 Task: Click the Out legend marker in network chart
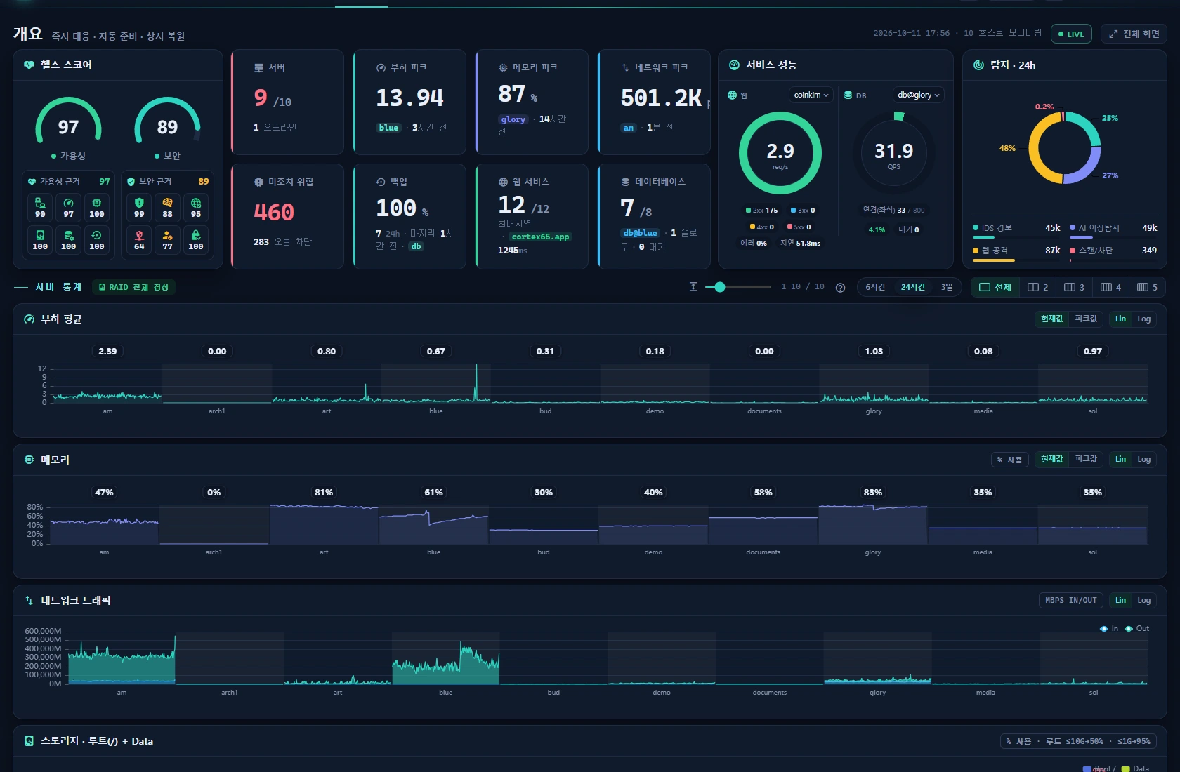click(x=1129, y=629)
